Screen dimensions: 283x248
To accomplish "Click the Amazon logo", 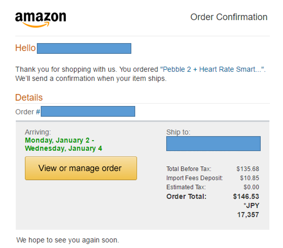I will [x=41, y=19].
